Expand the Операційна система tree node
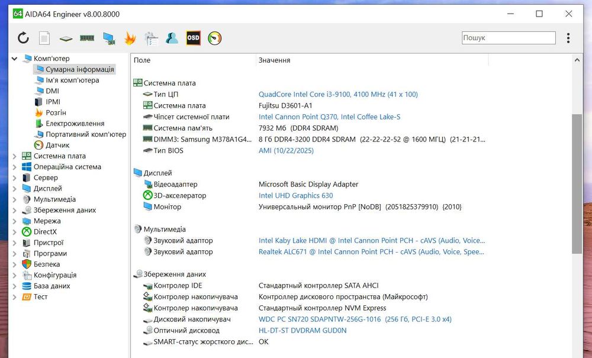 click(14, 167)
